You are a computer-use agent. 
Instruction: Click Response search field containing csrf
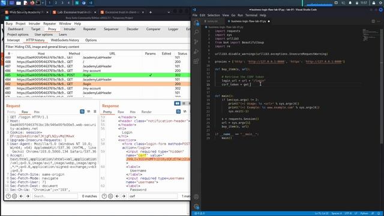pyautogui.click(x=153, y=196)
